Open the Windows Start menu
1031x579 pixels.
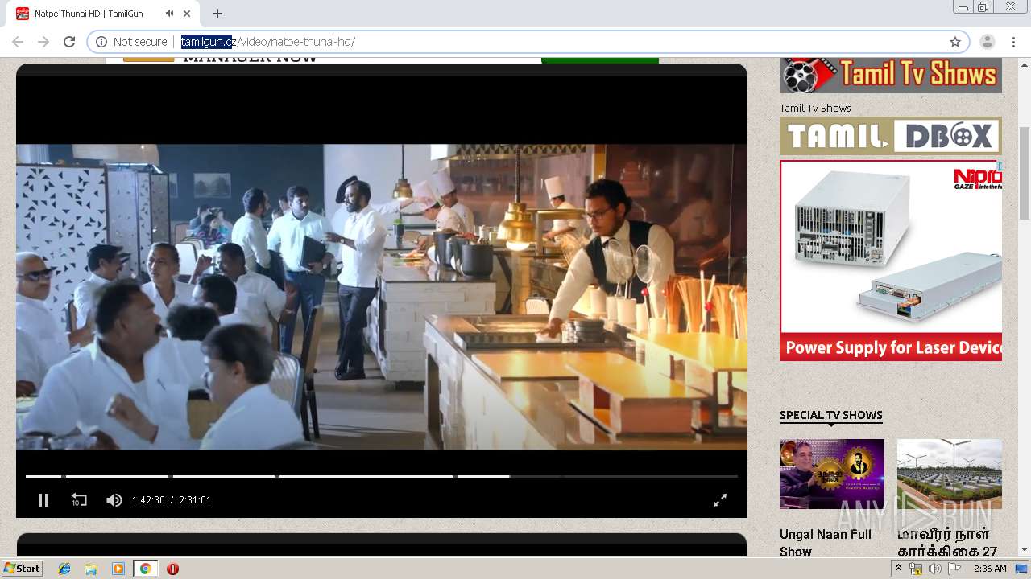(22, 569)
